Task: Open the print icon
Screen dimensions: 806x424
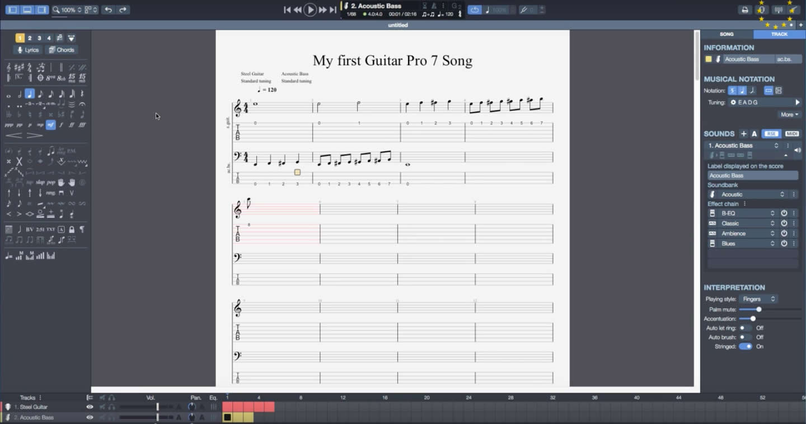Action: (x=745, y=10)
